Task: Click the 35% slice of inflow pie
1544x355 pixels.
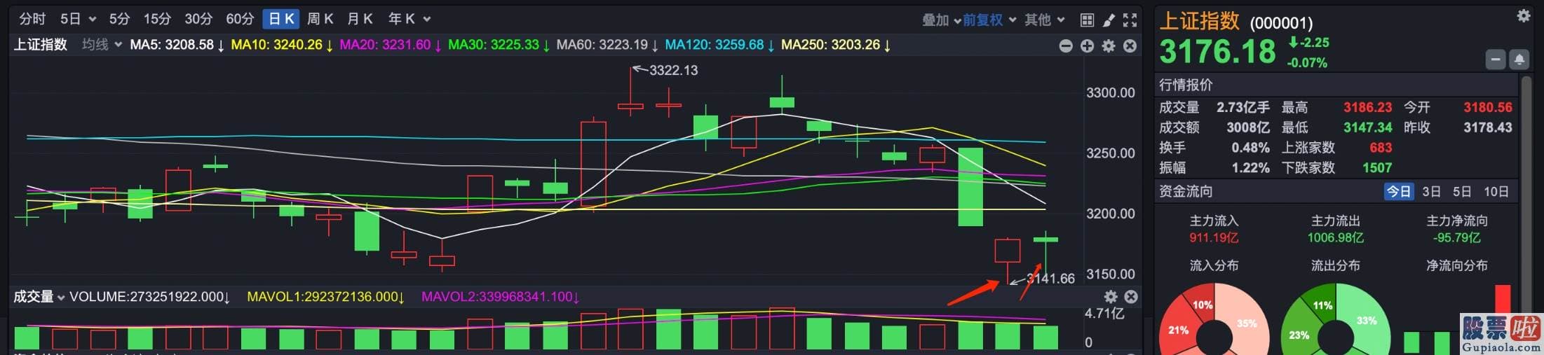Action: tap(1247, 323)
